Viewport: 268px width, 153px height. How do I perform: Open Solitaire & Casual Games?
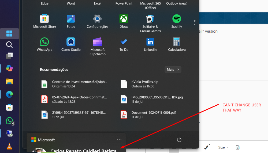point(150,24)
